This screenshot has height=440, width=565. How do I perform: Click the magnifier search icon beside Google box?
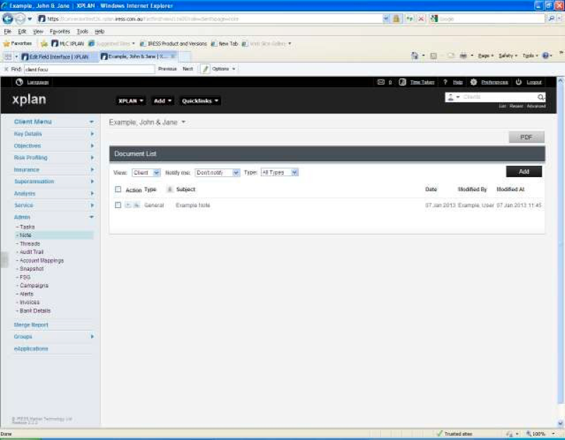552,18
